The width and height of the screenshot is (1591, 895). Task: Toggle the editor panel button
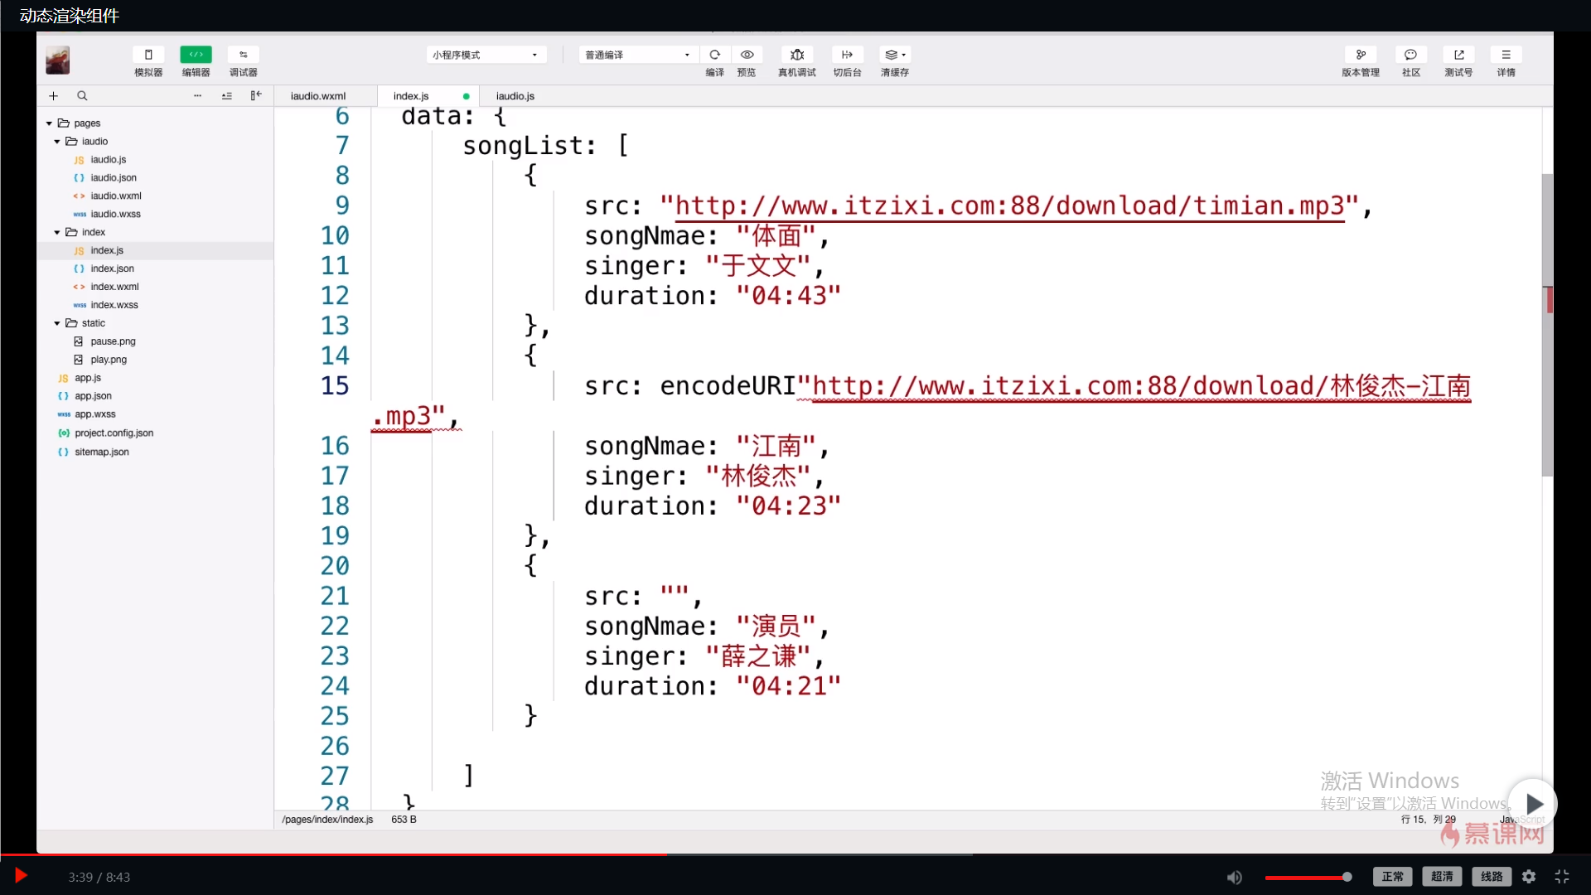click(x=196, y=55)
